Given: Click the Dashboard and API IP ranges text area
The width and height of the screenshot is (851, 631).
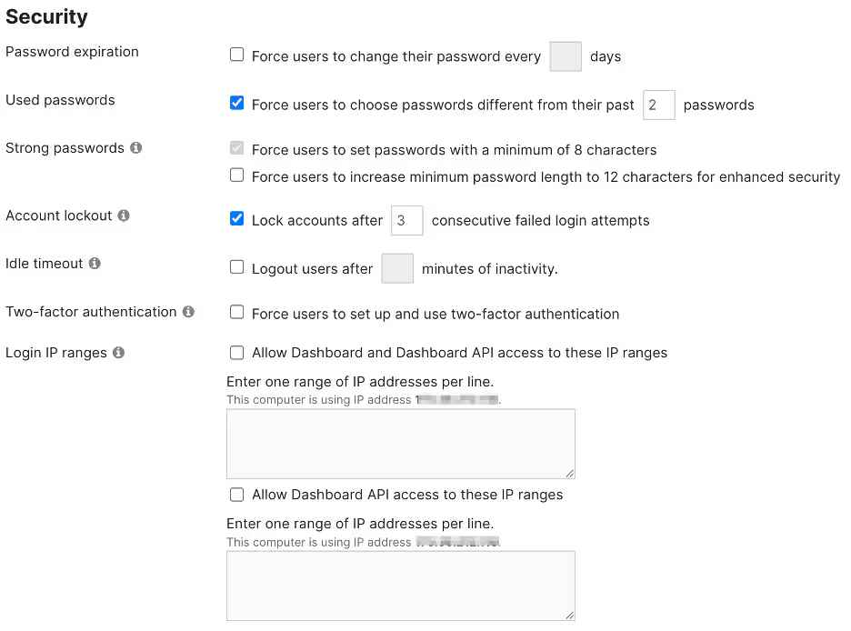Looking at the screenshot, I should point(401,444).
